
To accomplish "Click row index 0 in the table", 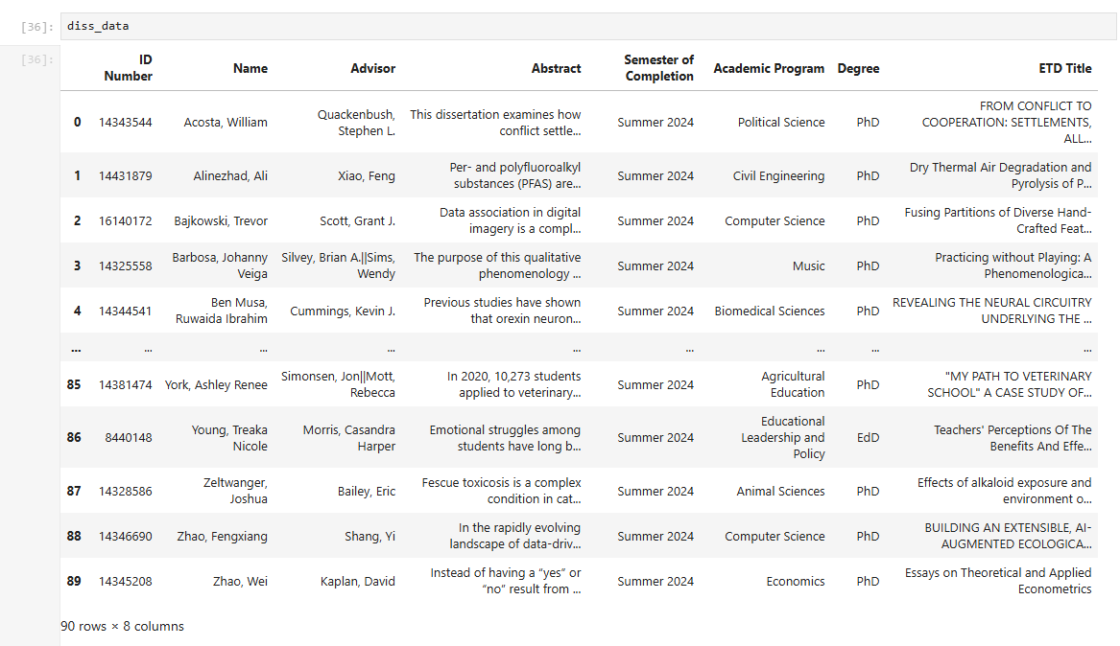I will (x=77, y=122).
